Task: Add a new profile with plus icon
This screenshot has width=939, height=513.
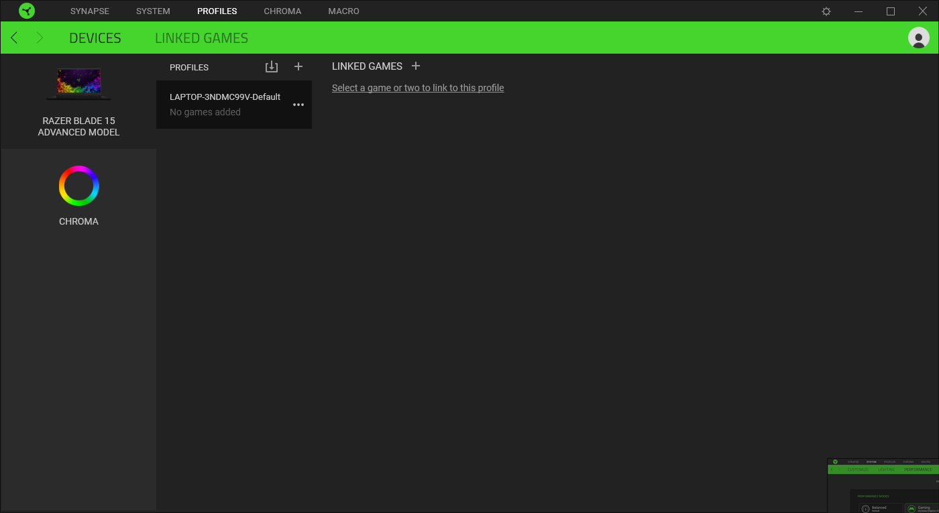Action: tap(298, 66)
